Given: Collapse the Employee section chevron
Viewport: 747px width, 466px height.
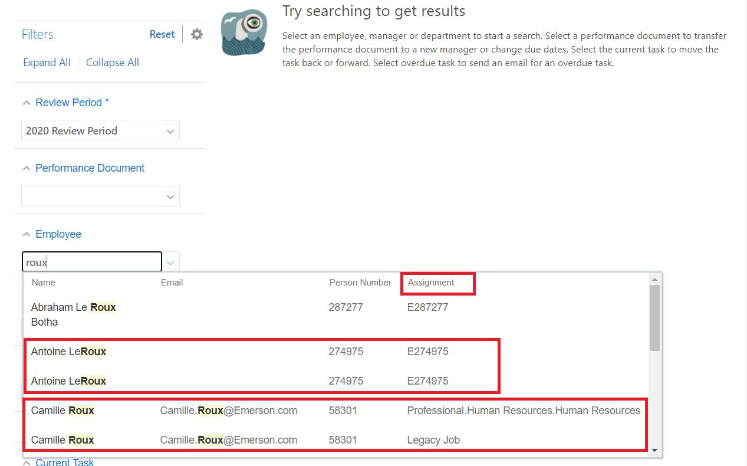Looking at the screenshot, I should click(x=26, y=234).
